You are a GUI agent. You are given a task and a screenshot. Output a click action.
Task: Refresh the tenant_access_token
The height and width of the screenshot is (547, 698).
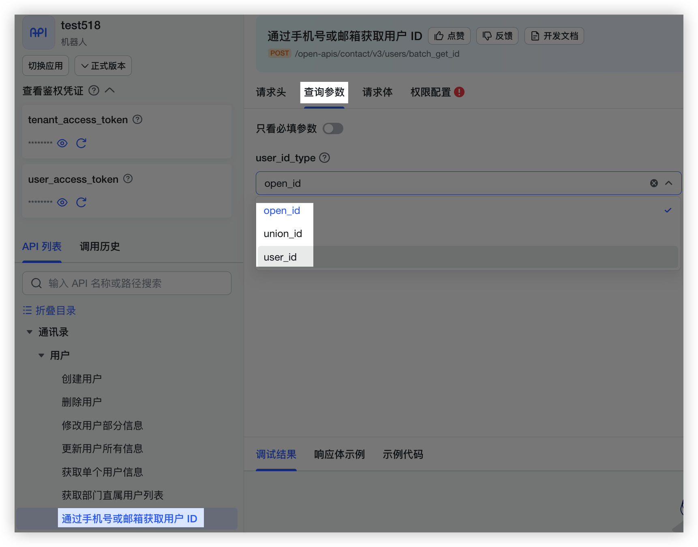81,143
